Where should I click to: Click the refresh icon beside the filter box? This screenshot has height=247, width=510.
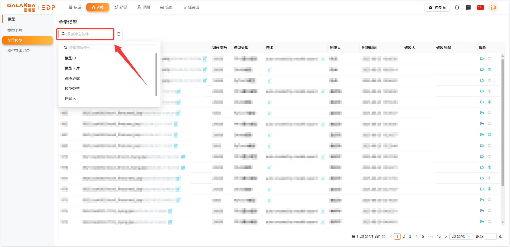(119, 34)
